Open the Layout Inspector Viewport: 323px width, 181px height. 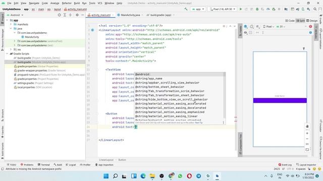click(x=306, y=164)
